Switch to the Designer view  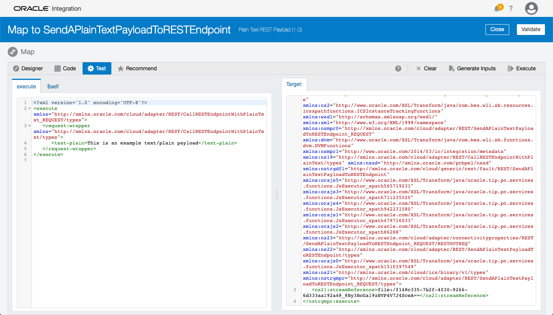[x=28, y=68]
